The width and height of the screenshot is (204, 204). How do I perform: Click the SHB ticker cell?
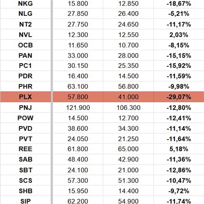tap(26, 191)
